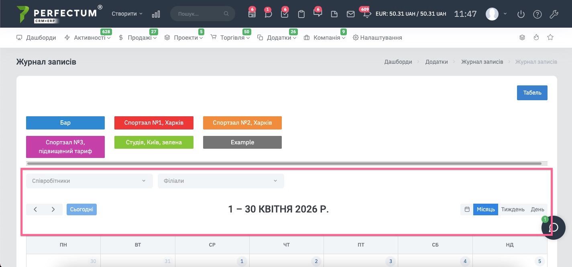Viewport: 572px width, 267px height.
Task: Open the help question mark icon
Action: 537,14
